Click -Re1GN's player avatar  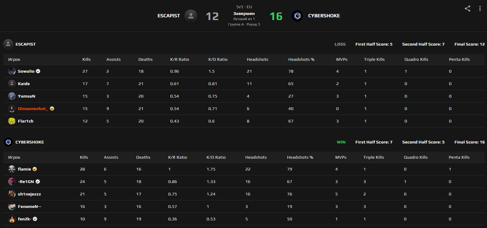[12, 181]
